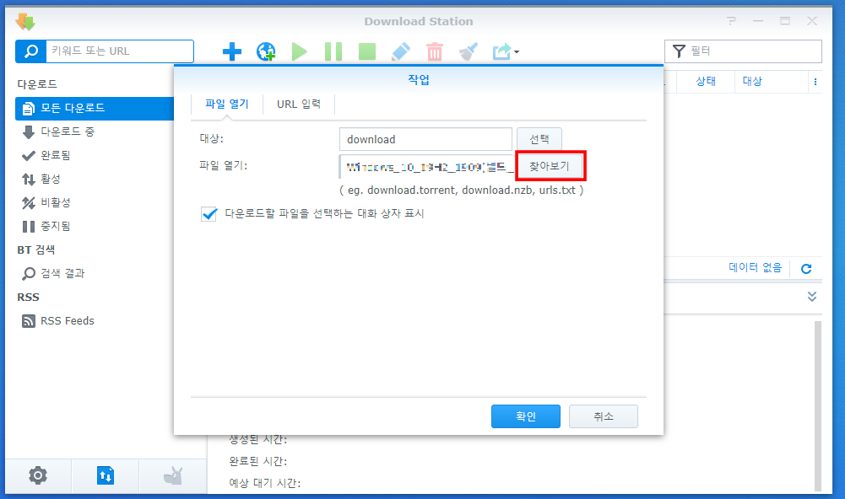Toggle the file selection dialog checkbox
Viewport: 845px width, 499px height.
tap(209, 214)
